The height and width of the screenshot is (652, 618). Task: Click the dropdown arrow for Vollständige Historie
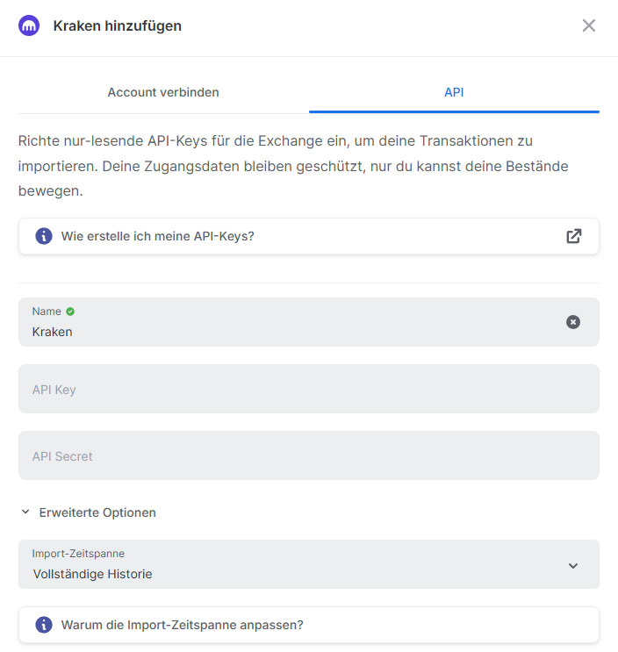(573, 565)
